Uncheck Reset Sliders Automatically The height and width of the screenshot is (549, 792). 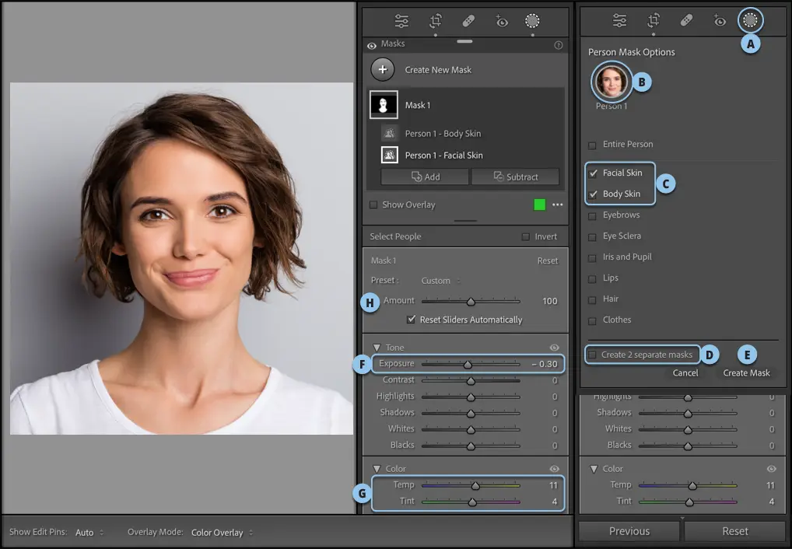(x=411, y=320)
